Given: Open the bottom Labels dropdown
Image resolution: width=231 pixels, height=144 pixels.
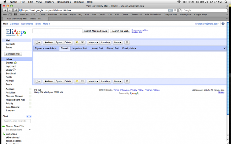Looking at the screenshot, I should pyautogui.click(x=105, y=81).
